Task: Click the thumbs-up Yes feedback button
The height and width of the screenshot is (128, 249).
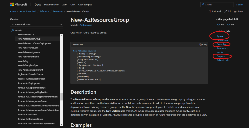Action: [x=221, y=25]
